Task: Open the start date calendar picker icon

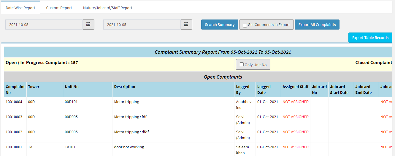Action: tap(88, 25)
